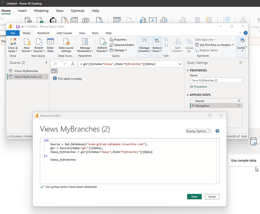
Task: Select the Source applied step
Action: pyautogui.click(x=216, y=101)
